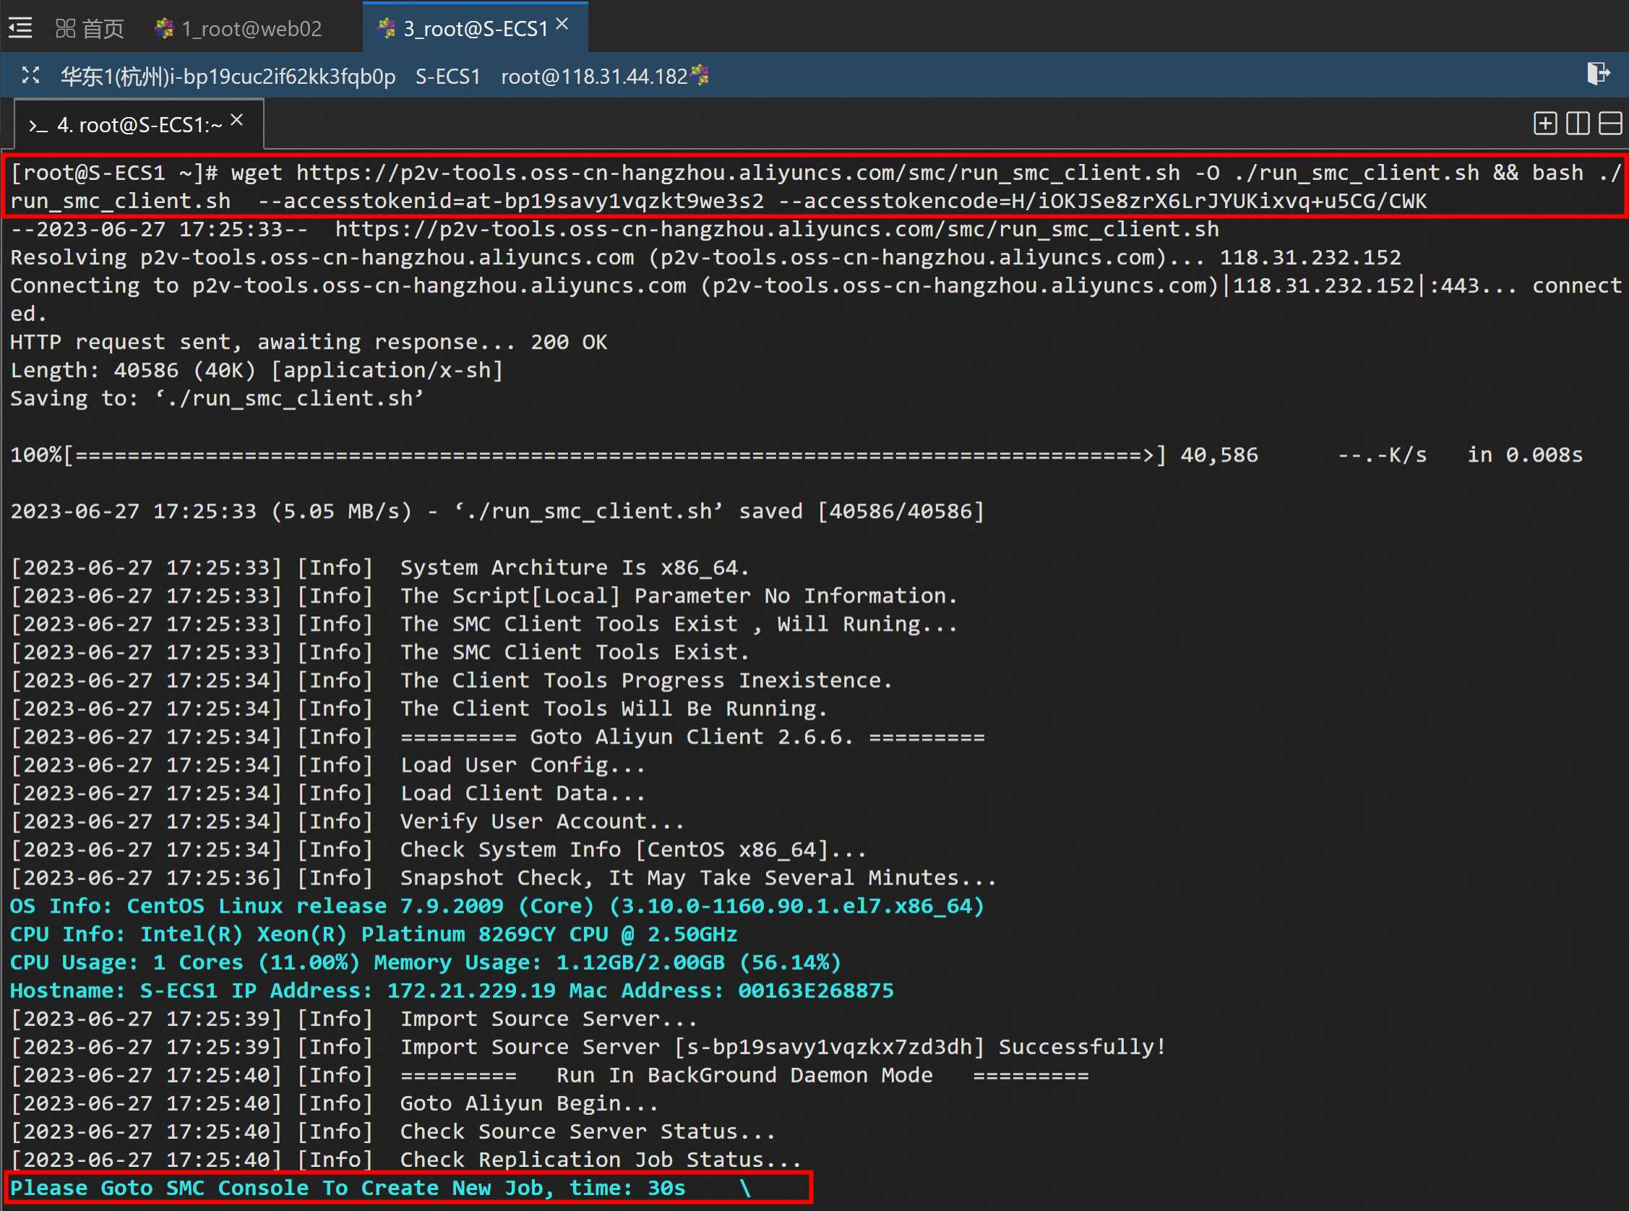Switch to the 1_root@web02 session tab
The width and height of the screenshot is (1629, 1211).
(x=252, y=29)
